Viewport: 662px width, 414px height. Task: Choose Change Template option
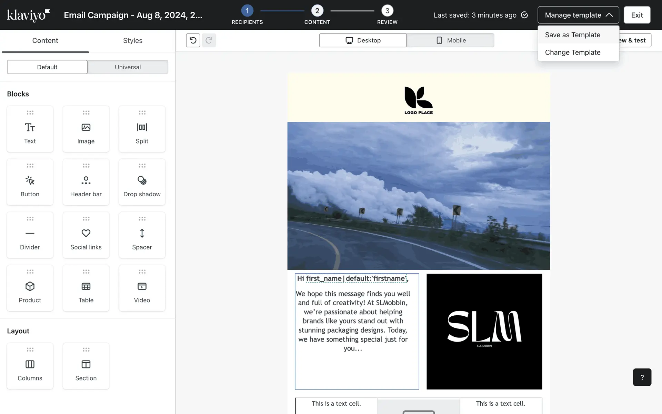(572, 52)
